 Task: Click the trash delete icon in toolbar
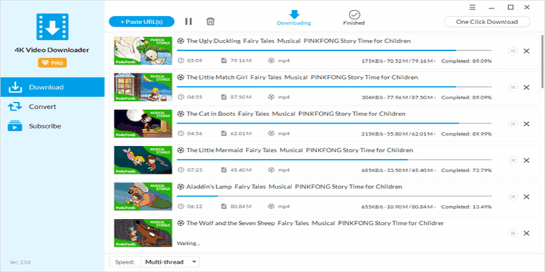point(210,22)
